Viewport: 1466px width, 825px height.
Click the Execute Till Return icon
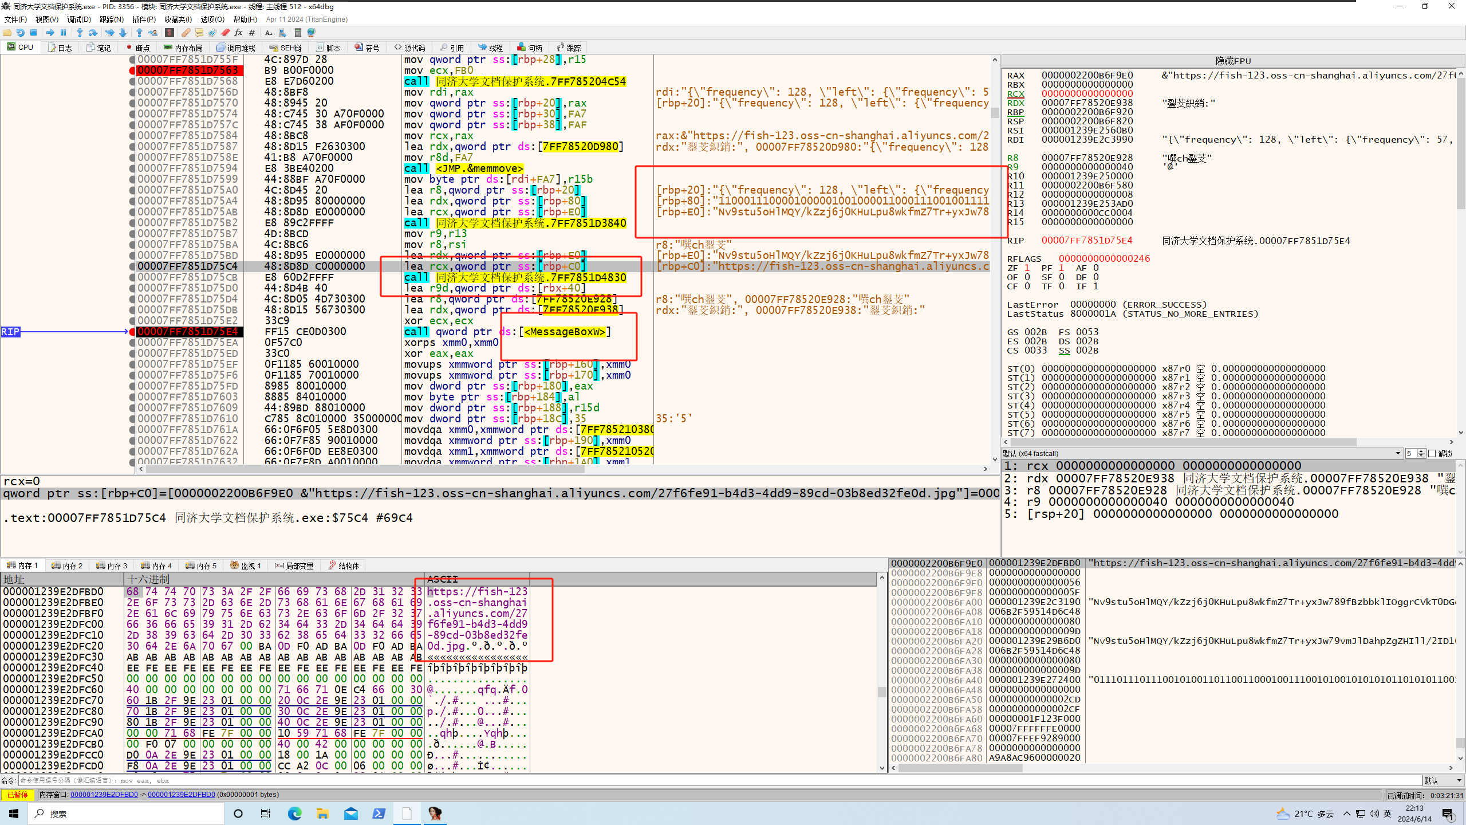pyautogui.click(x=139, y=33)
